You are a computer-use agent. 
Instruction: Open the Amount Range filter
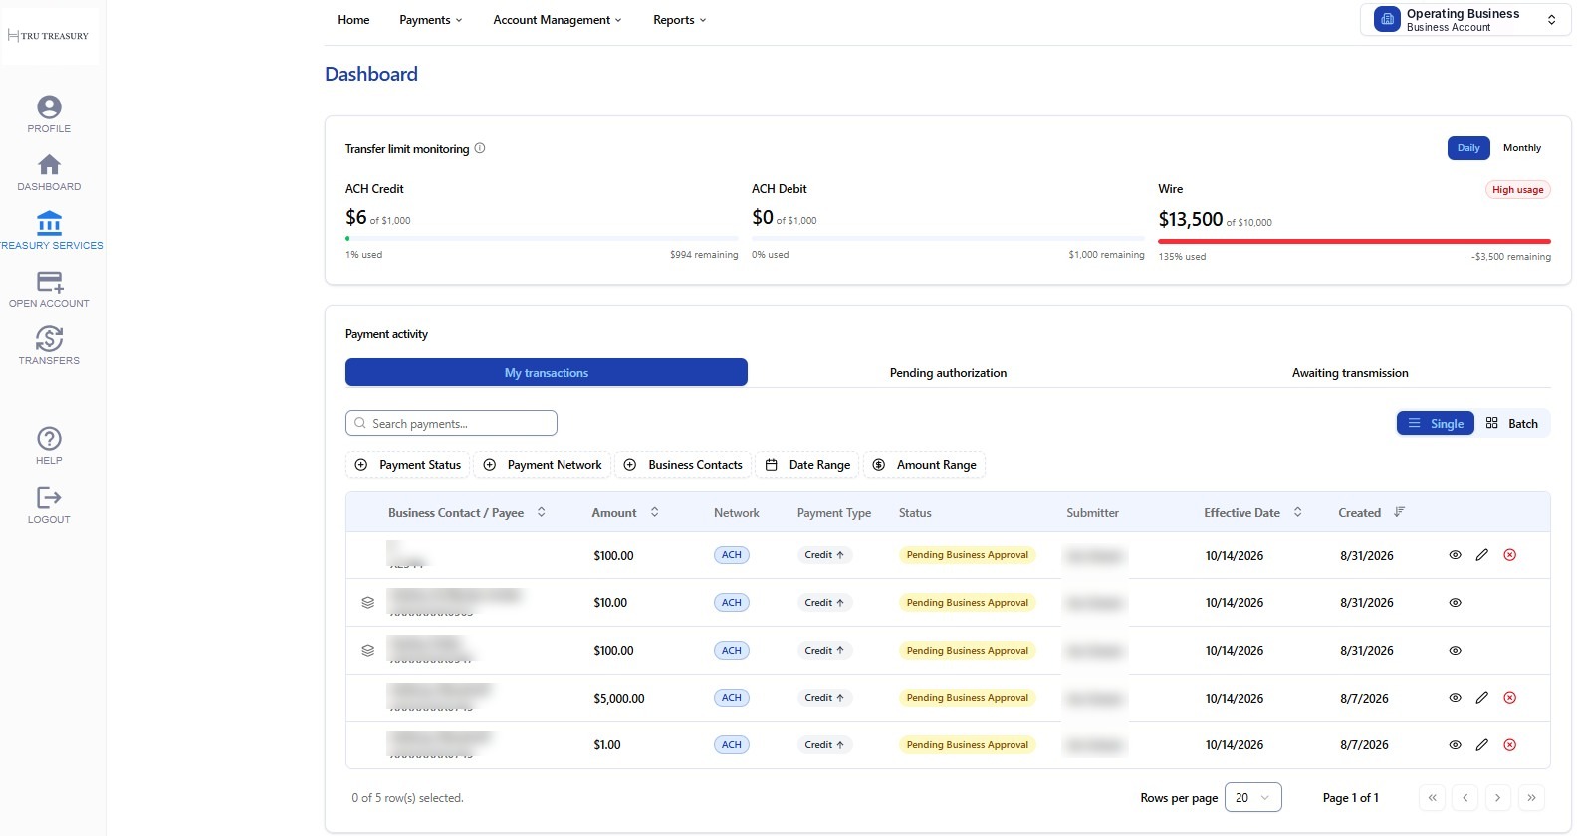tap(924, 465)
